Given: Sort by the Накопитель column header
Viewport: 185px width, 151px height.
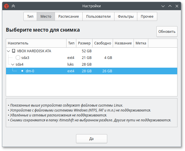Looking at the screenshot, I should pyautogui.click(x=36, y=43).
